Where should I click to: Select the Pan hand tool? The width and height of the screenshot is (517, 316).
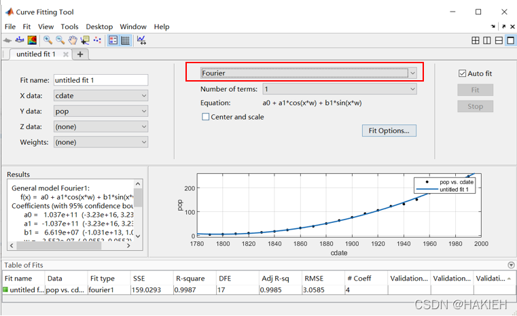coord(73,40)
